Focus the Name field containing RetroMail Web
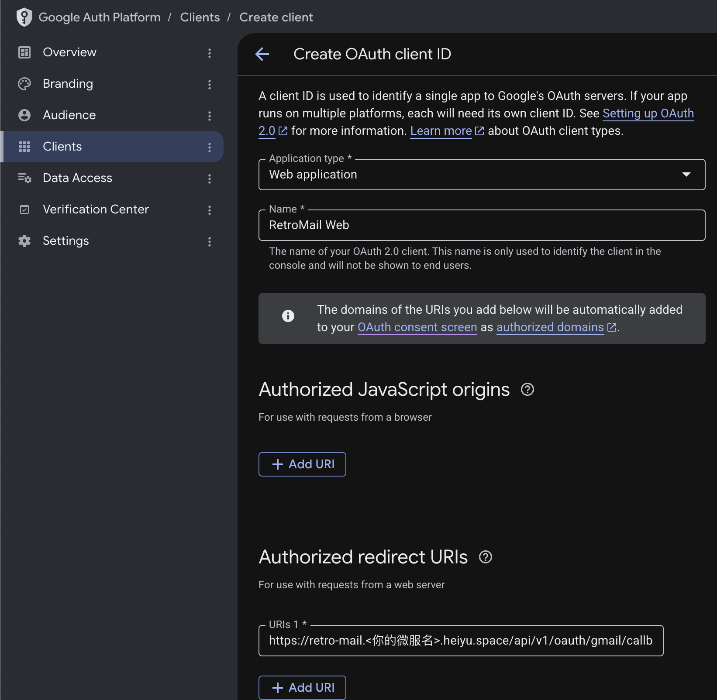Screen dimensions: 717x700 coord(482,225)
